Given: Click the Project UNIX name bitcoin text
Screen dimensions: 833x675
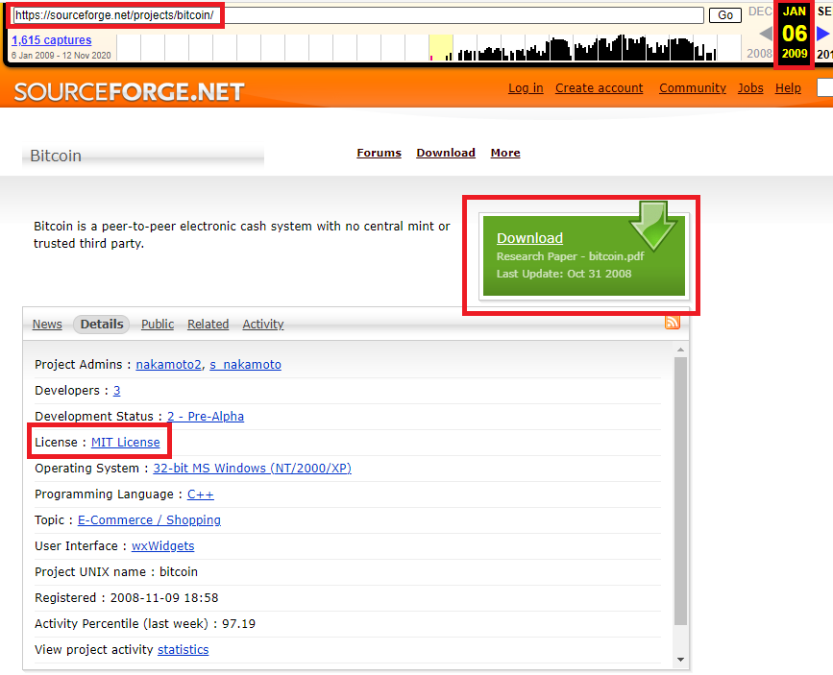Looking at the screenshot, I should tap(116, 572).
